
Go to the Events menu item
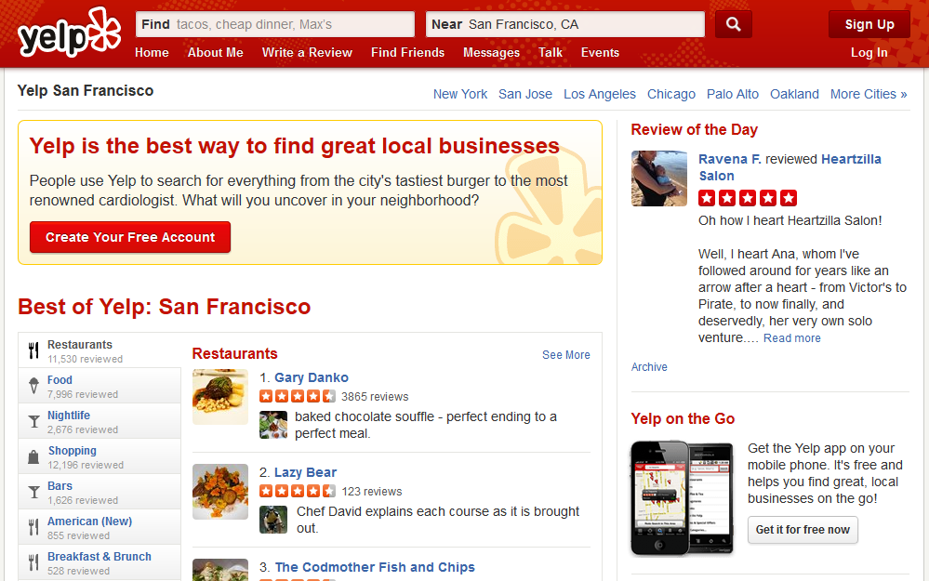600,53
